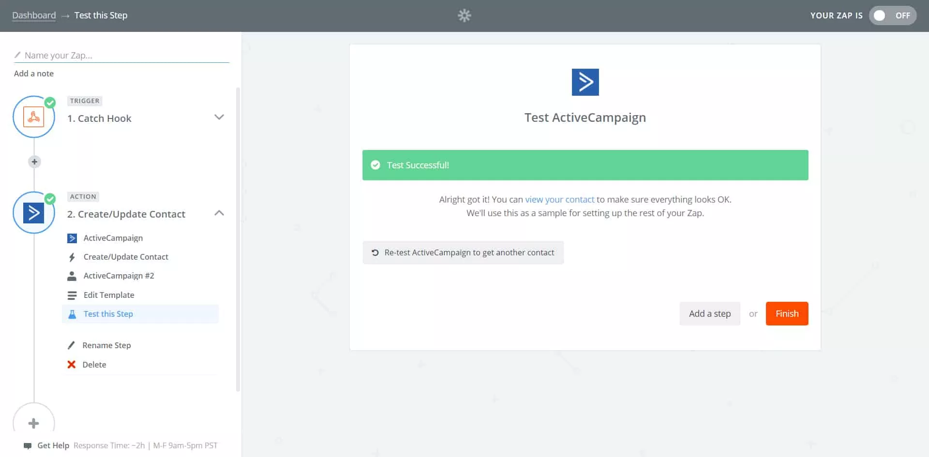
Task: Click Re-test ActiveCampaign to get another contact
Action: pyautogui.click(x=463, y=252)
